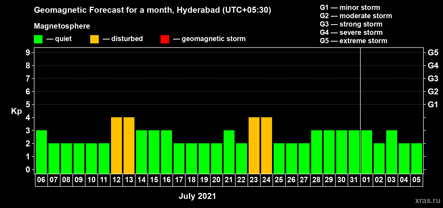Select the orange bar for July 12

(x=116, y=145)
